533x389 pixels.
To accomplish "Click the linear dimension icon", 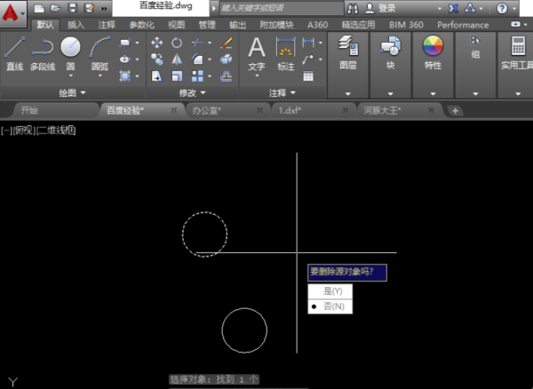I will coord(308,43).
